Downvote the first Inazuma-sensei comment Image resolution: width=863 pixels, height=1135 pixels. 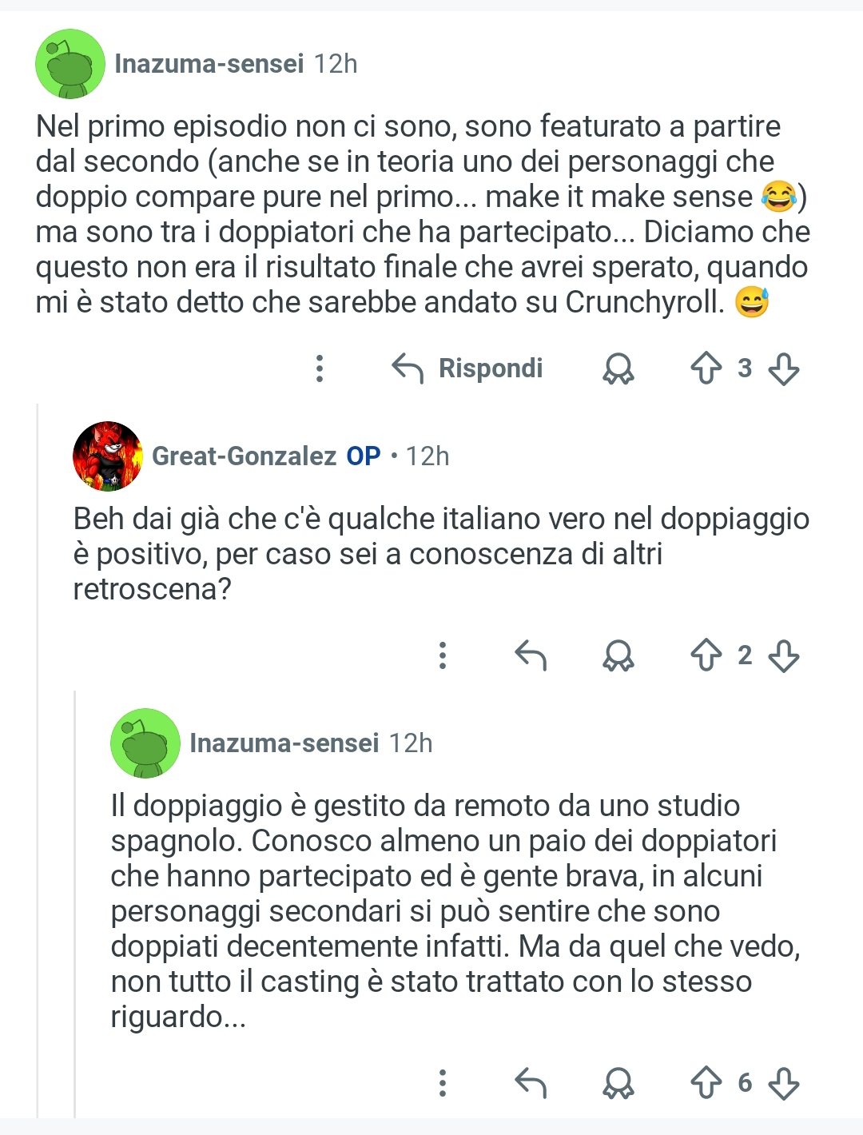783,368
